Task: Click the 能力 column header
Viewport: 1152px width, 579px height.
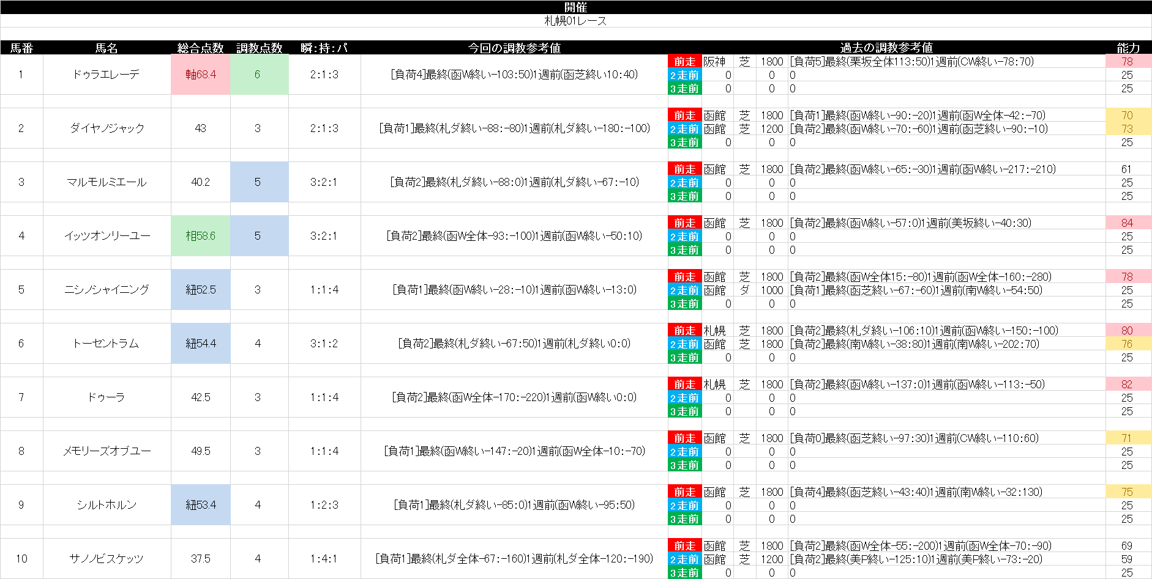Action: coord(1128,48)
